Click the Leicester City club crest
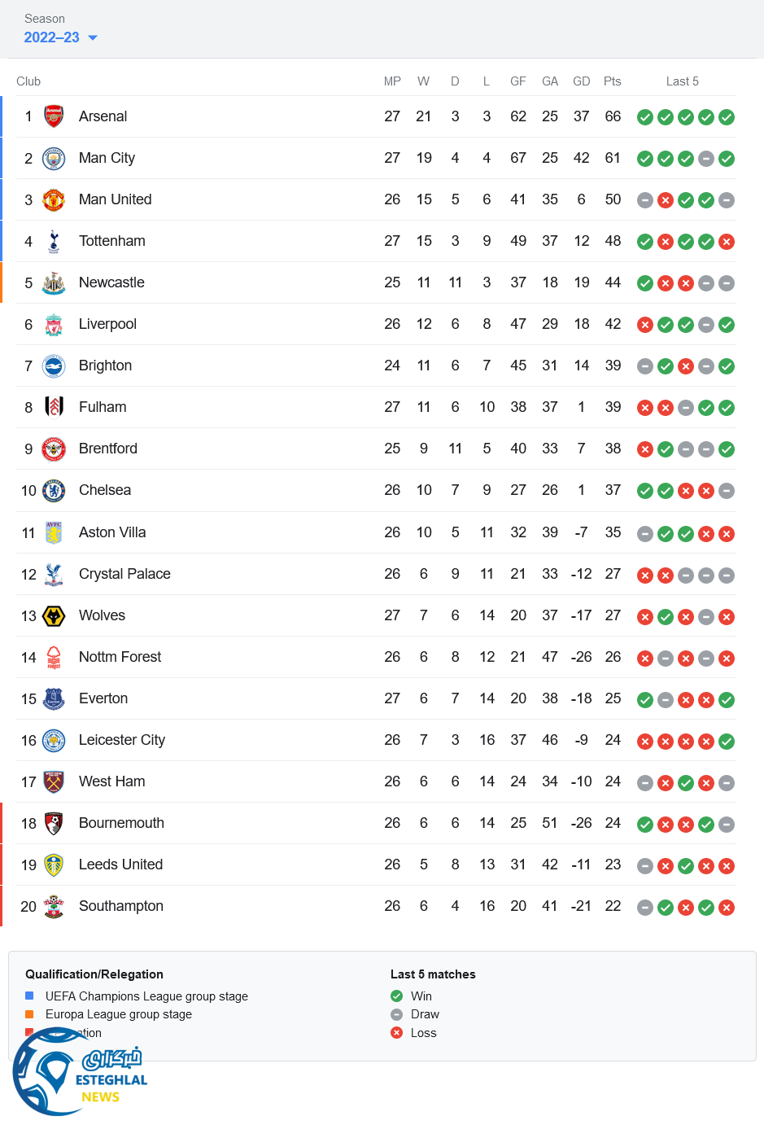 click(54, 741)
